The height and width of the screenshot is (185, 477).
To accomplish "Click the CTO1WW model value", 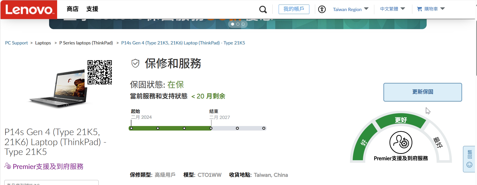I will click(209, 175).
